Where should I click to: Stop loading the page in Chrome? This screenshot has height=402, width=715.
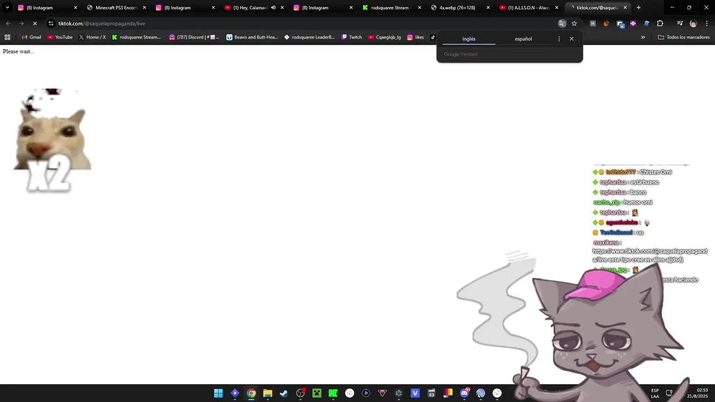click(x=35, y=23)
